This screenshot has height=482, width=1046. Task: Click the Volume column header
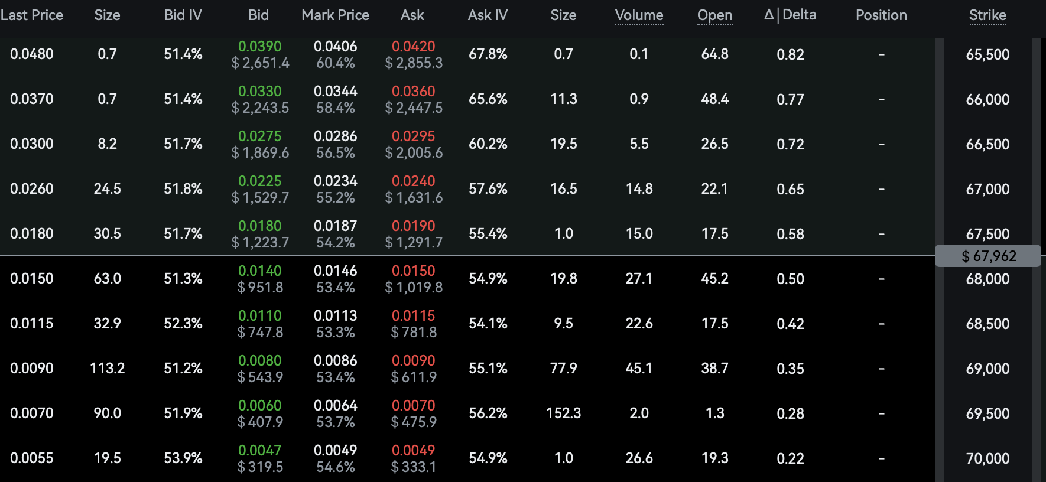639,15
